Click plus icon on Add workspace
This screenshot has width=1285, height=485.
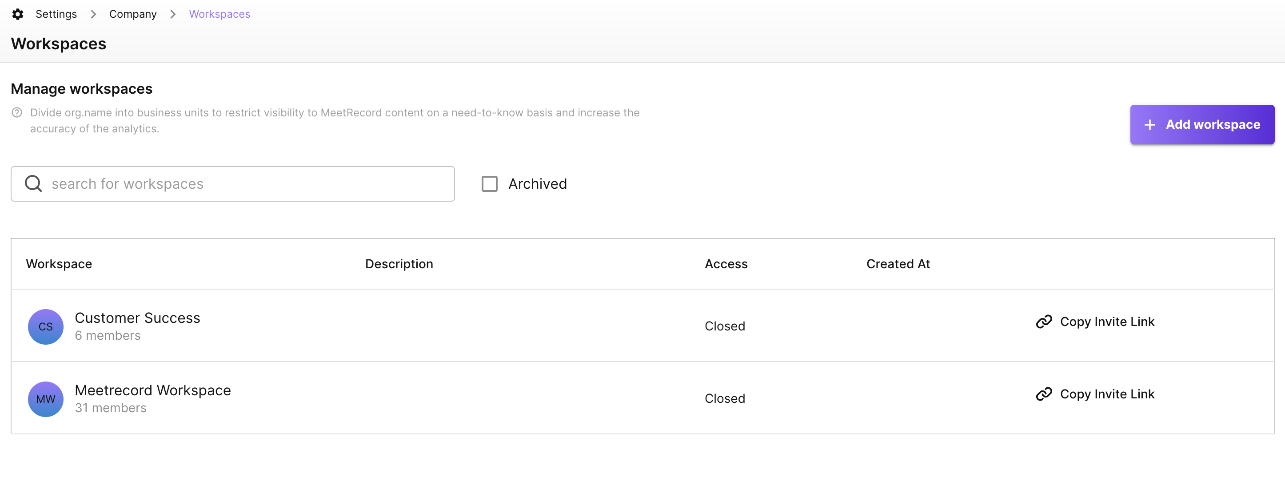point(1150,125)
